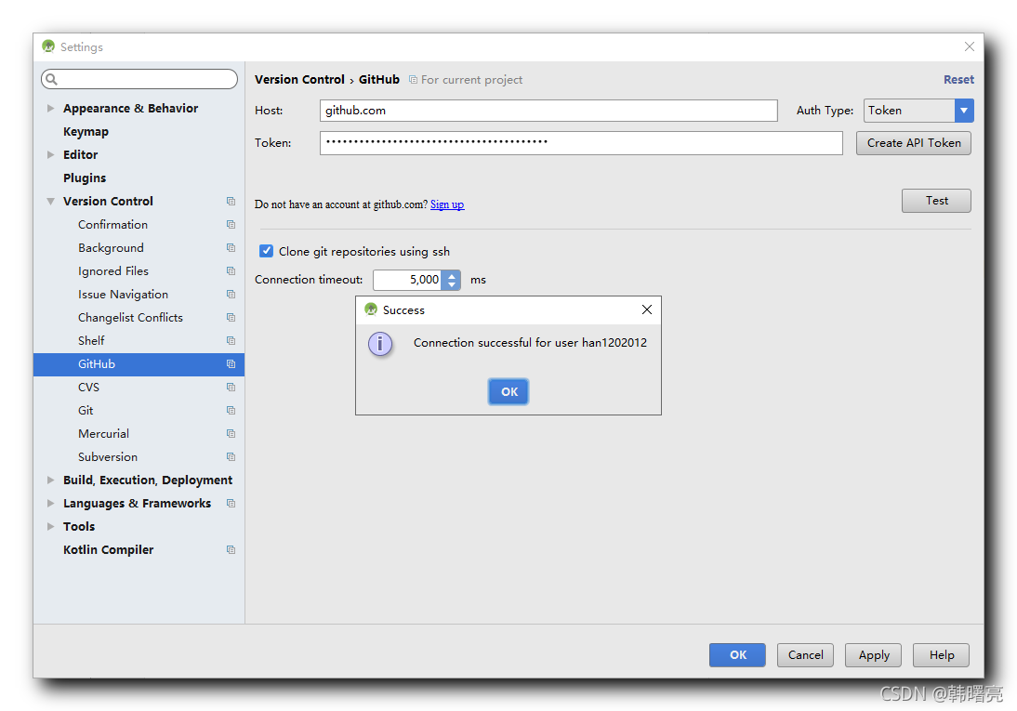Click the For current project icon in header
Screen dimensions: 1017x711
tap(413, 80)
